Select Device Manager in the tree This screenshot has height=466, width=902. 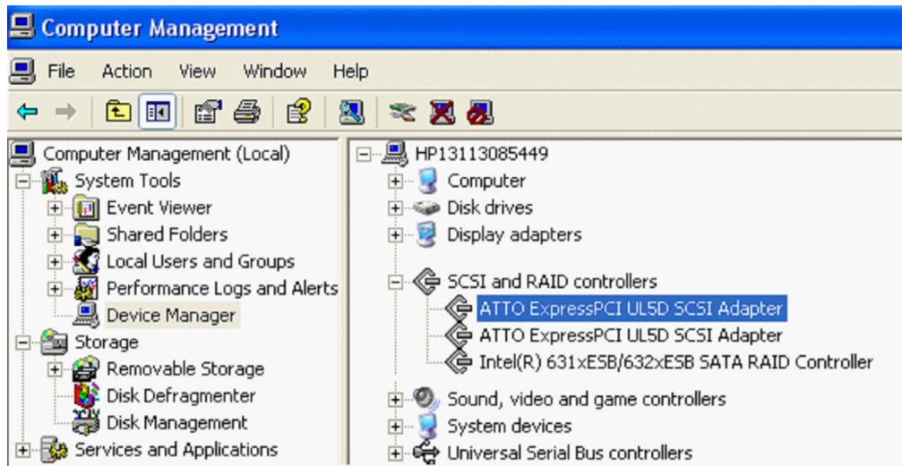pyautogui.click(x=171, y=316)
